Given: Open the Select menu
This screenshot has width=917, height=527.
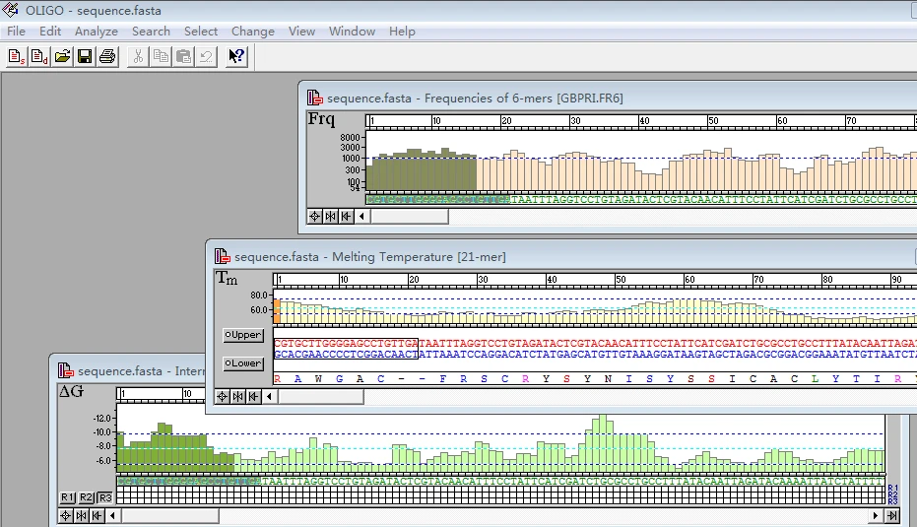Looking at the screenshot, I should point(201,31).
